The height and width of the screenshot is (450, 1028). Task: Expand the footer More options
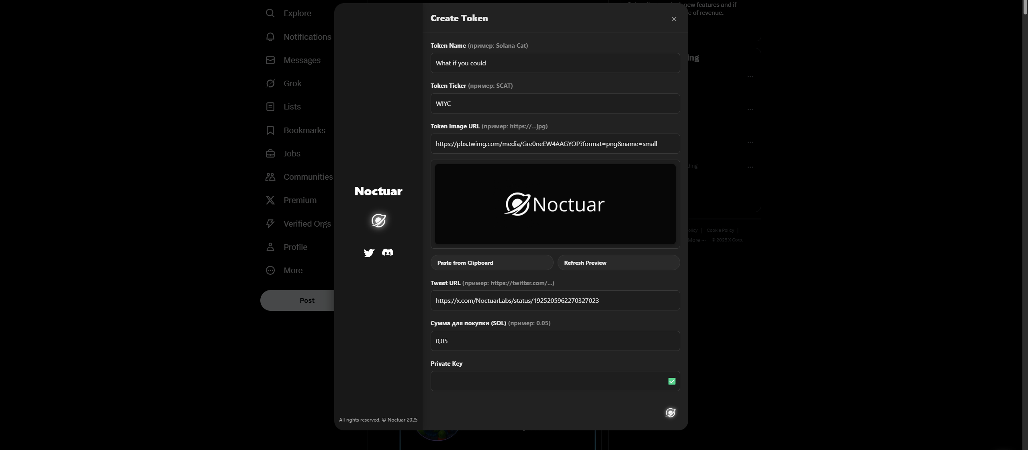point(697,240)
